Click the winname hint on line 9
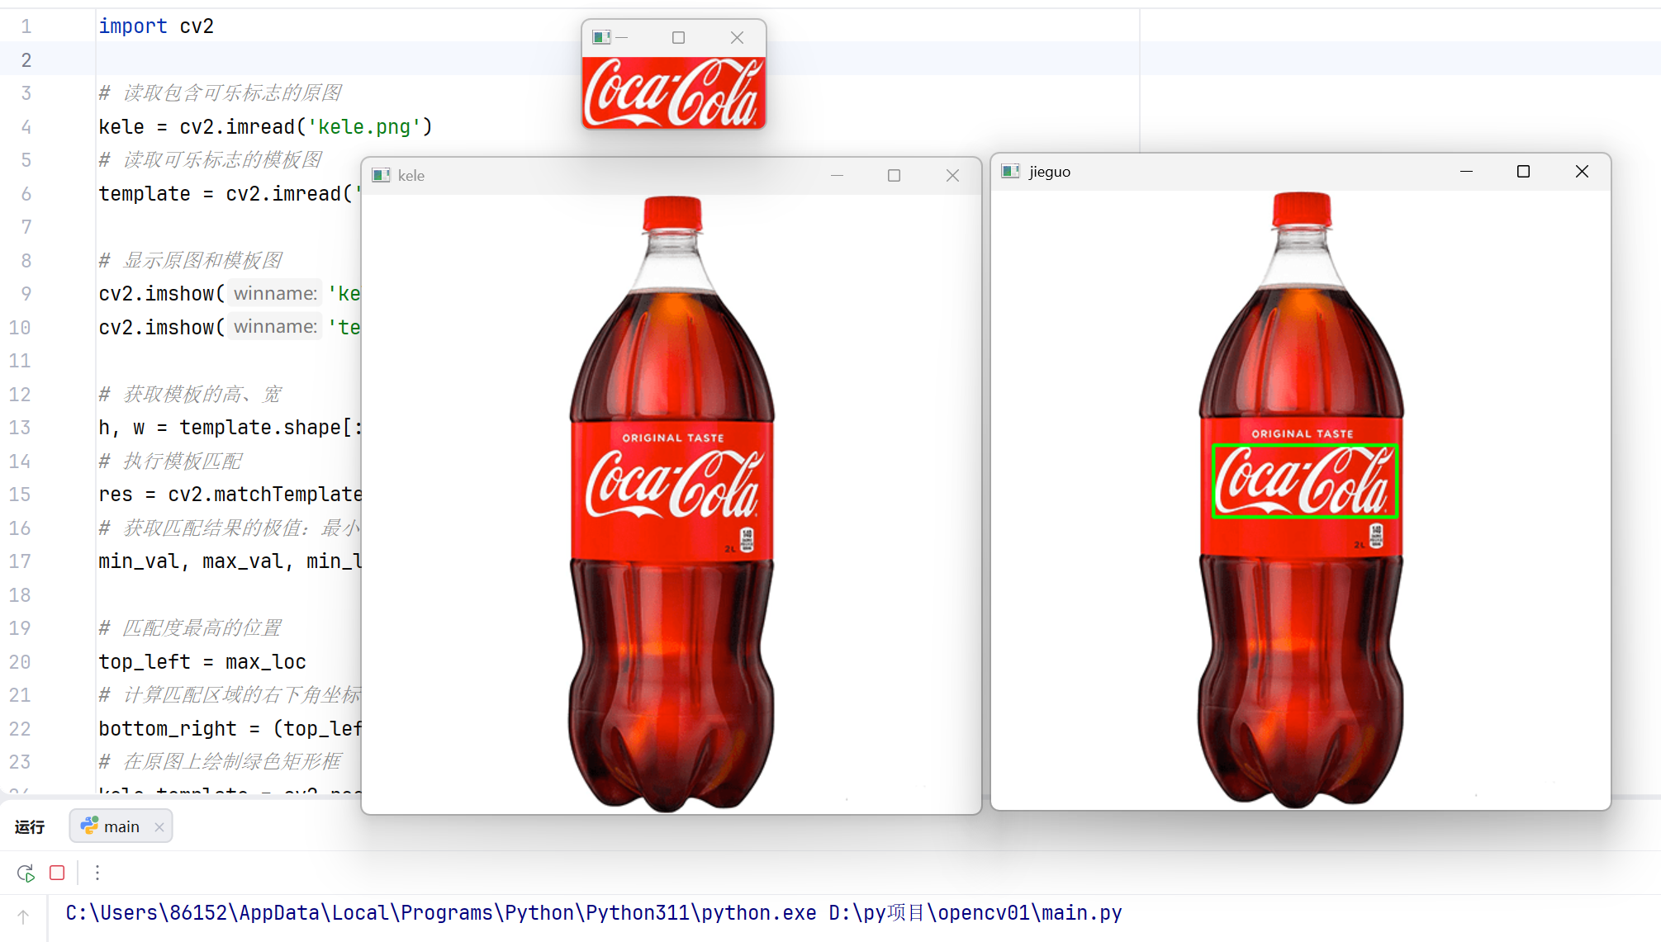 click(275, 294)
